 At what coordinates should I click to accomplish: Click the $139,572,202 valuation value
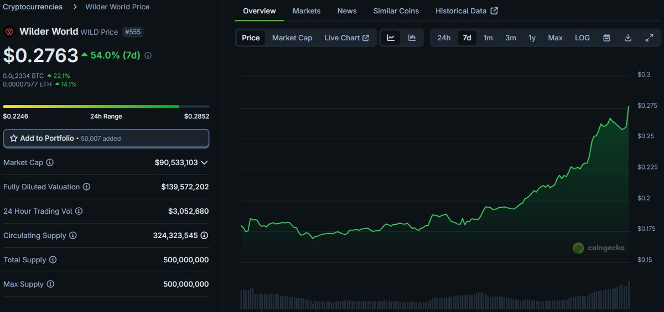[x=185, y=187]
